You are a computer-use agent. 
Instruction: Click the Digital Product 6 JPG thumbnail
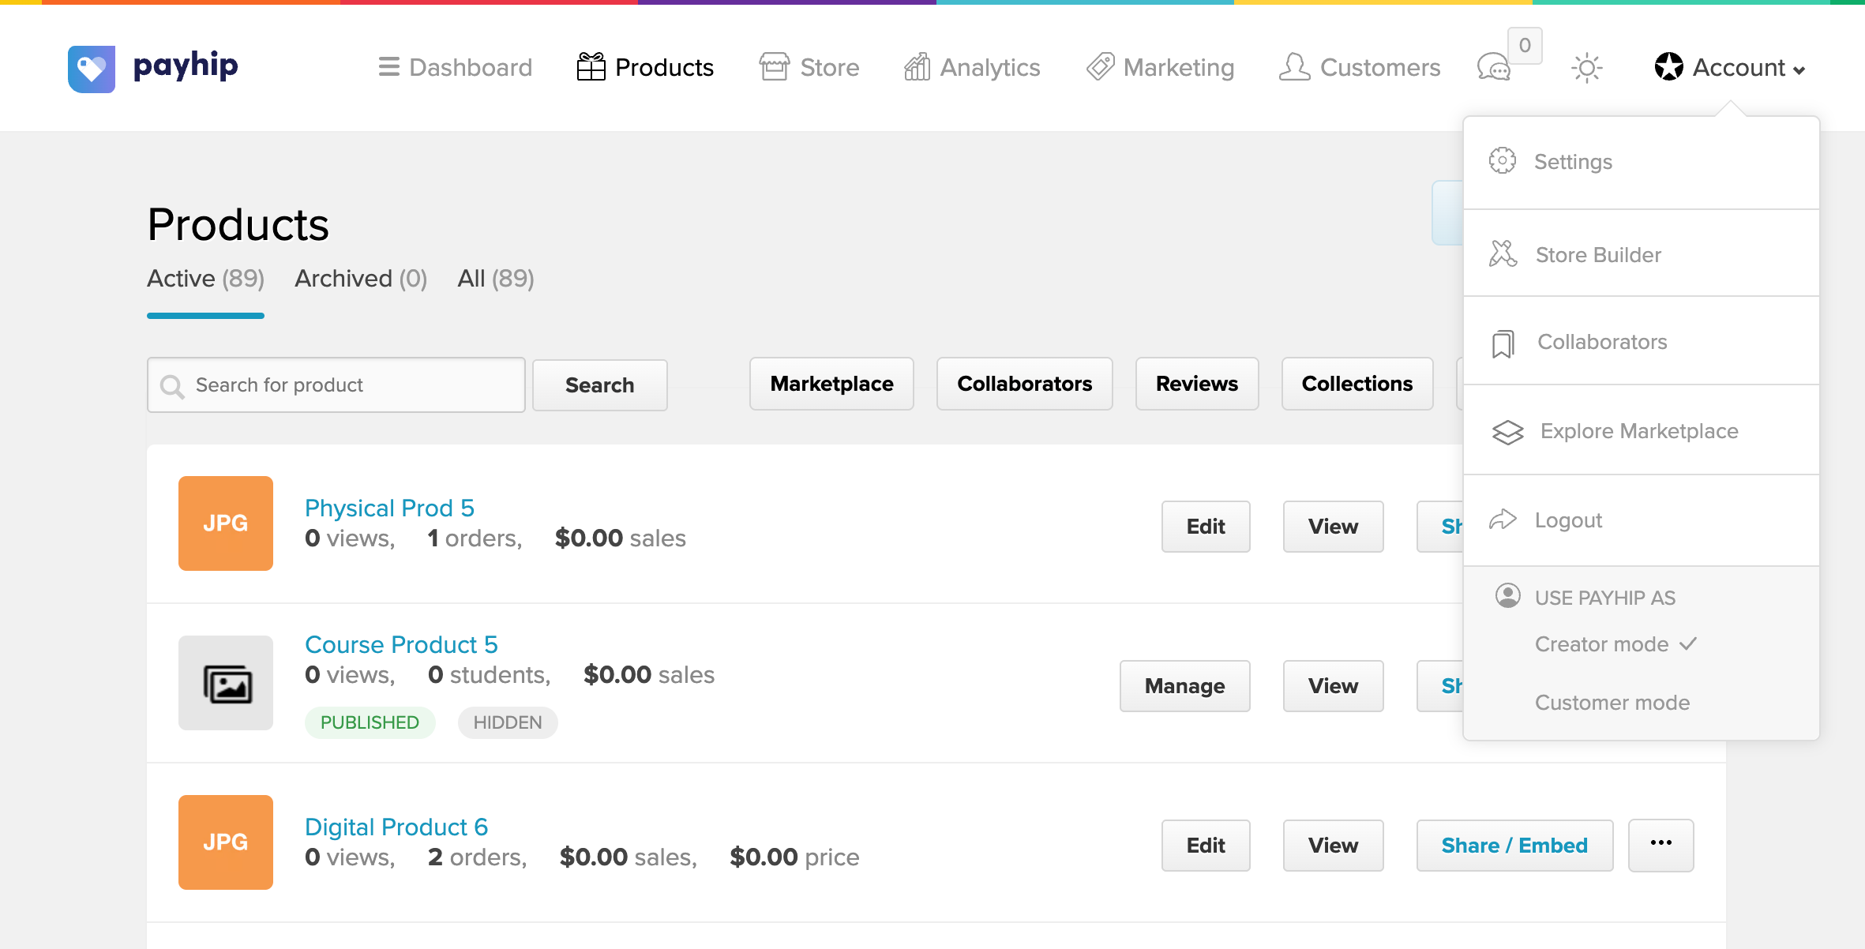[226, 842]
